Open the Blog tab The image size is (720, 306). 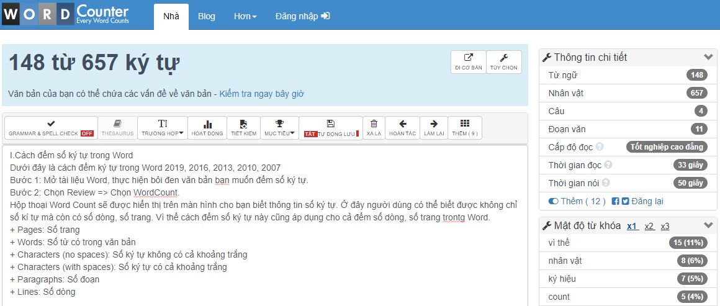pyautogui.click(x=207, y=16)
